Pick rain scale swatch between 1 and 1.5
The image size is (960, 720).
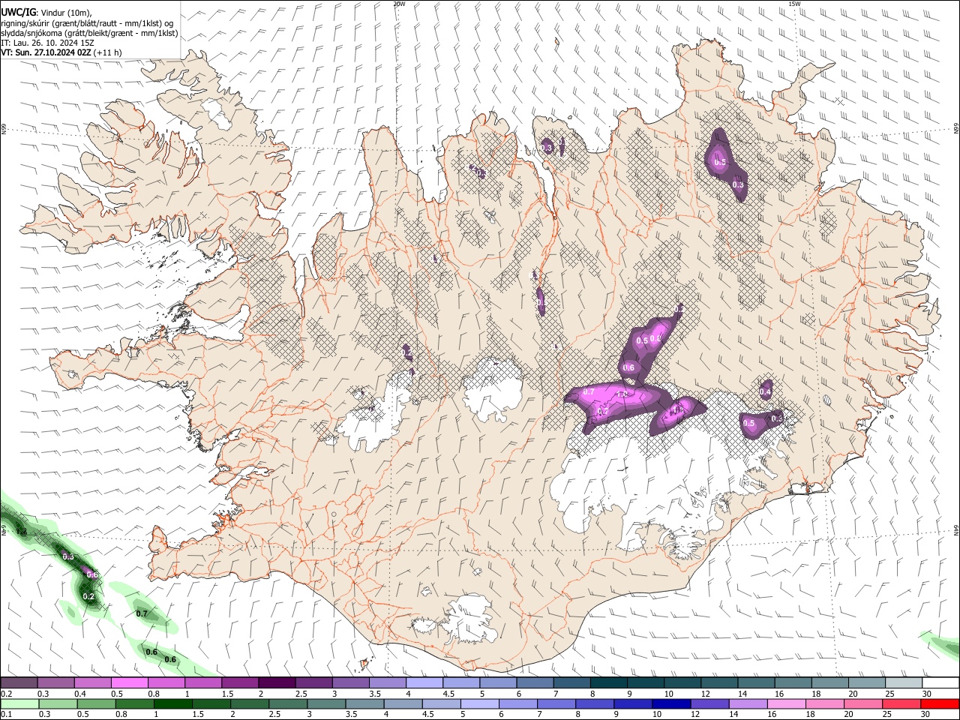click(x=172, y=703)
